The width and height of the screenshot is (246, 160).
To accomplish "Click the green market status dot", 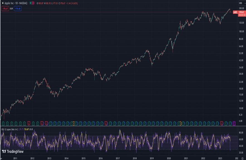I will click(31, 3).
